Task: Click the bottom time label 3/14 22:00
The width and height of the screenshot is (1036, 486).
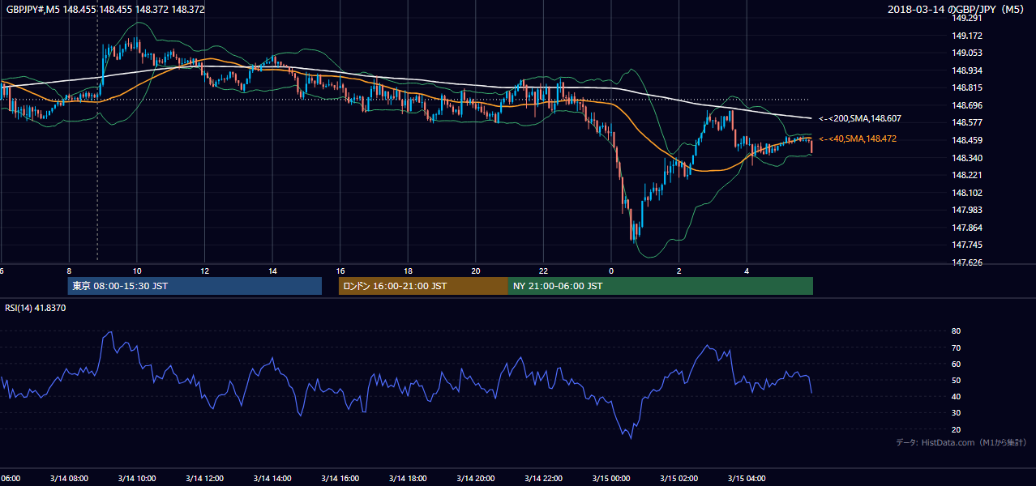Action: 544,479
